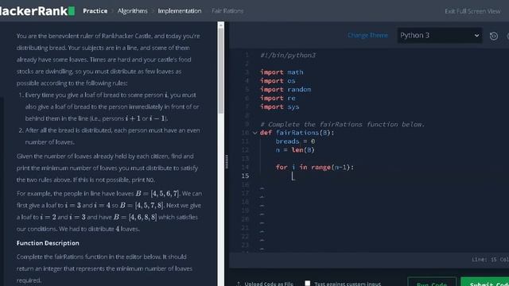
Task: Open the Python 3 language dropdown
Action: [x=440, y=35]
